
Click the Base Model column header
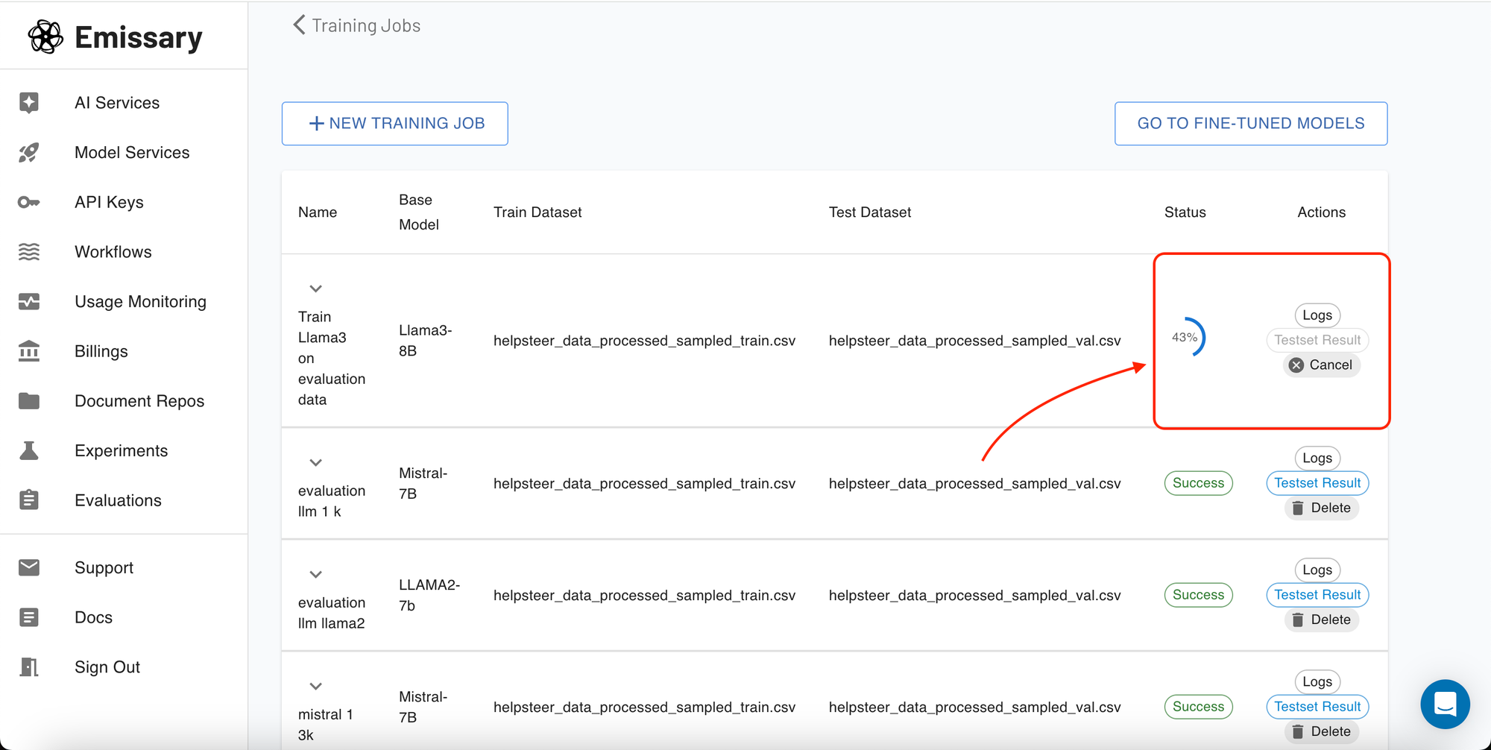419,212
